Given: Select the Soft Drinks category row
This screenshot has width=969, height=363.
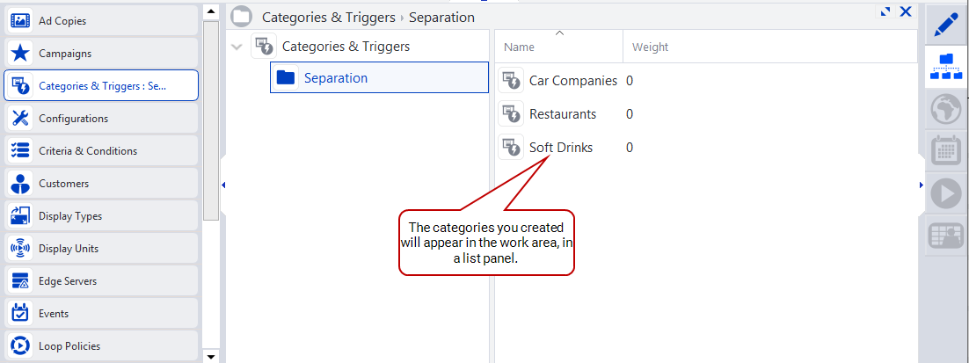Looking at the screenshot, I should [x=706, y=148].
